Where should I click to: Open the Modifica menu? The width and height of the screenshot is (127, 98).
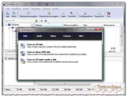tap(16, 9)
